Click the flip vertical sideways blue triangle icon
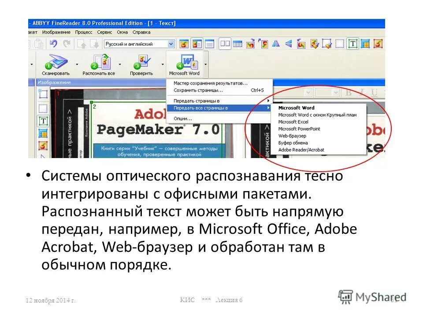The image size is (423, 317). (288, 44)
